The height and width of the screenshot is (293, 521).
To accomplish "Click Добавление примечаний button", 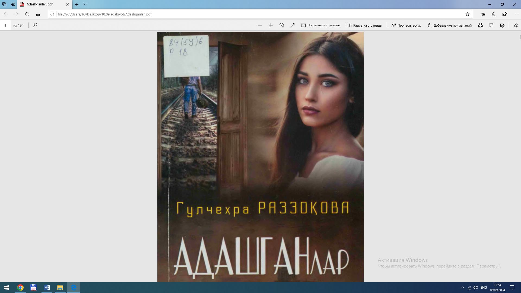I will point(449,25).
